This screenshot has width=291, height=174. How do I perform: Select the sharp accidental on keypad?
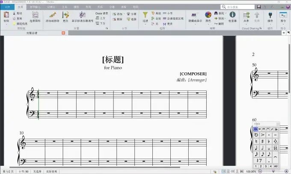point(262,141)
